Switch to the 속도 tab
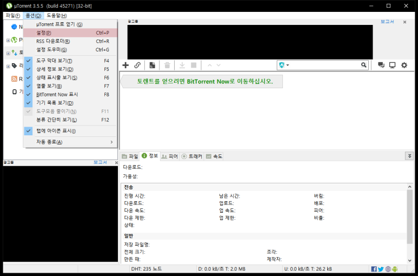The height and width of the screenshot is (276, 418). [214, 156]
